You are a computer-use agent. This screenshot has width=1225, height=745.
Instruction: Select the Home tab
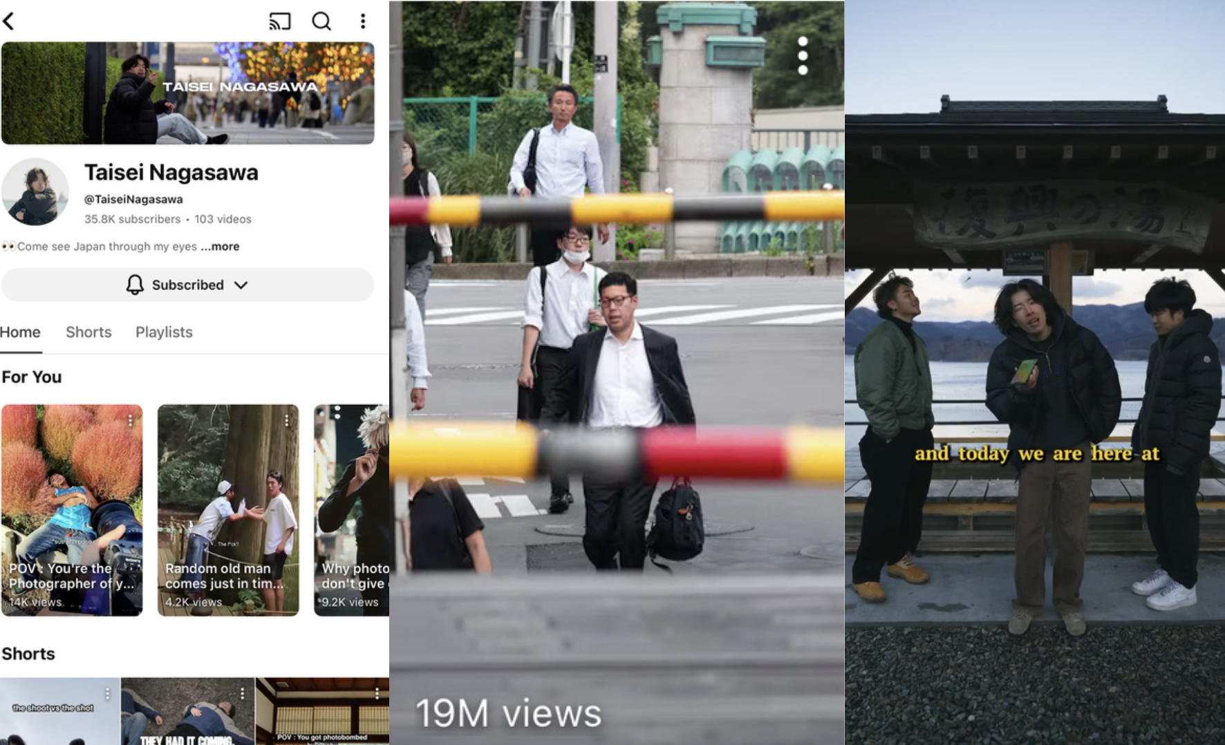(20, 332)
